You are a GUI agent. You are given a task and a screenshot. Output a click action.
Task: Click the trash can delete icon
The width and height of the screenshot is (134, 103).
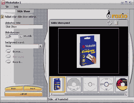point(116,23)
